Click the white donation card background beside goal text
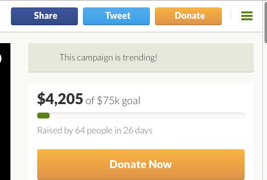The width and height of the screenshot is (267, 180). click(193, 100)
